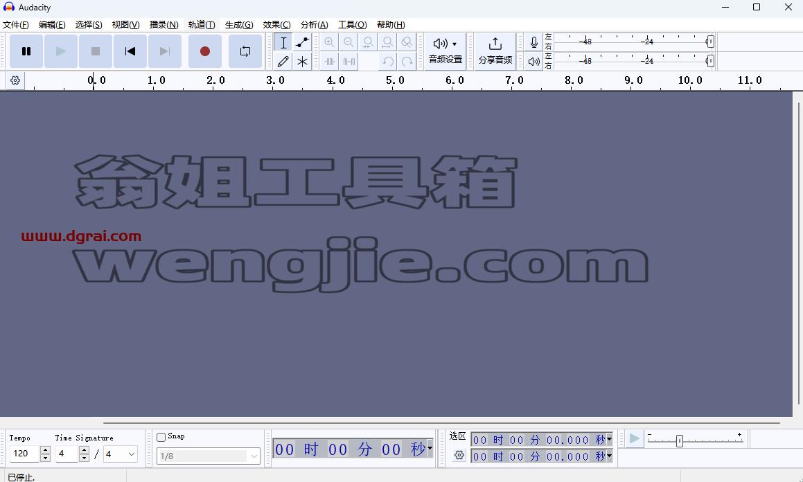Screen dimensions: 803x482
Task: Open the 帮助(H) menu
Action: point(391,24)
